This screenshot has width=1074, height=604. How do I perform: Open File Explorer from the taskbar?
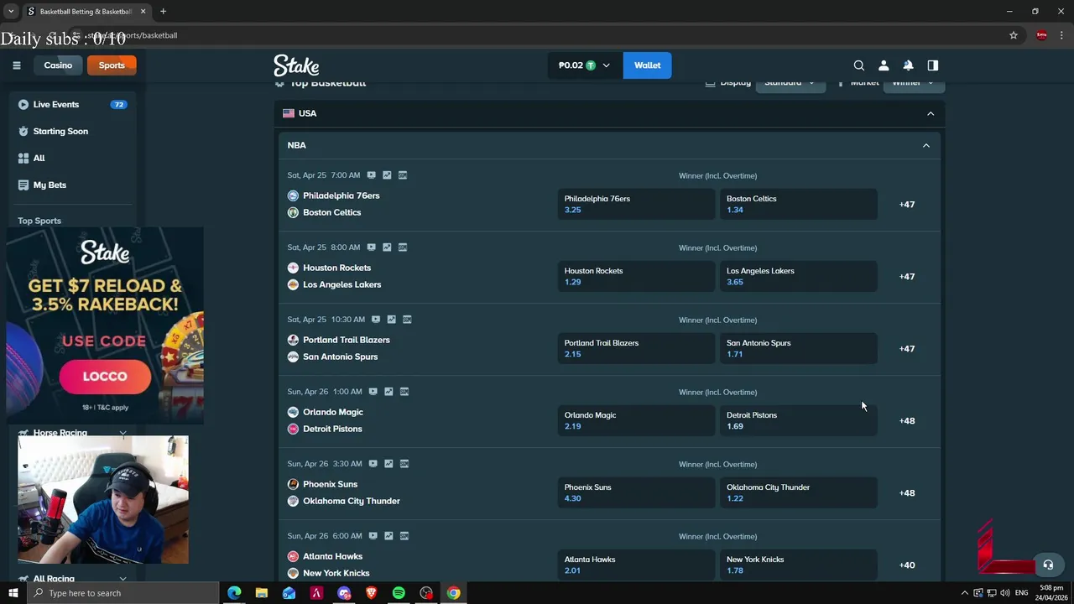pos(262,593)
